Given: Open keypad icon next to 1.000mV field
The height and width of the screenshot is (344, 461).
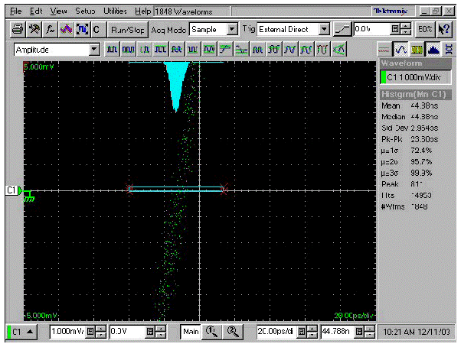Looking at the screenshot, I should tap(90, 332).
